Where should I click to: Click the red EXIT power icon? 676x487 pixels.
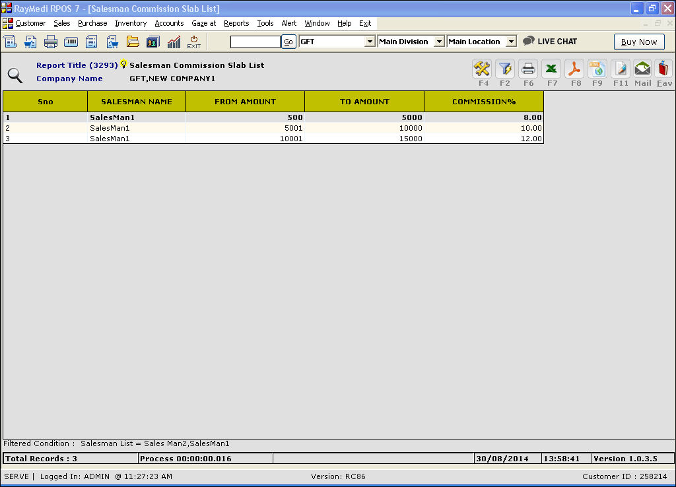(193, 42)
